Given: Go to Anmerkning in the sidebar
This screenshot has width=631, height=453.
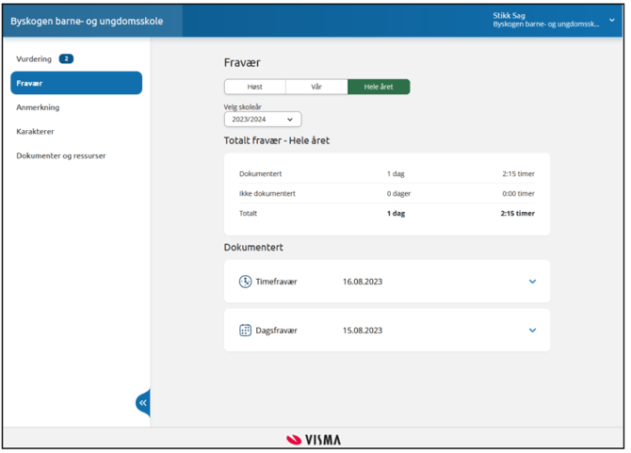Looking at the screenshot, I should click(x=38, y=107).
